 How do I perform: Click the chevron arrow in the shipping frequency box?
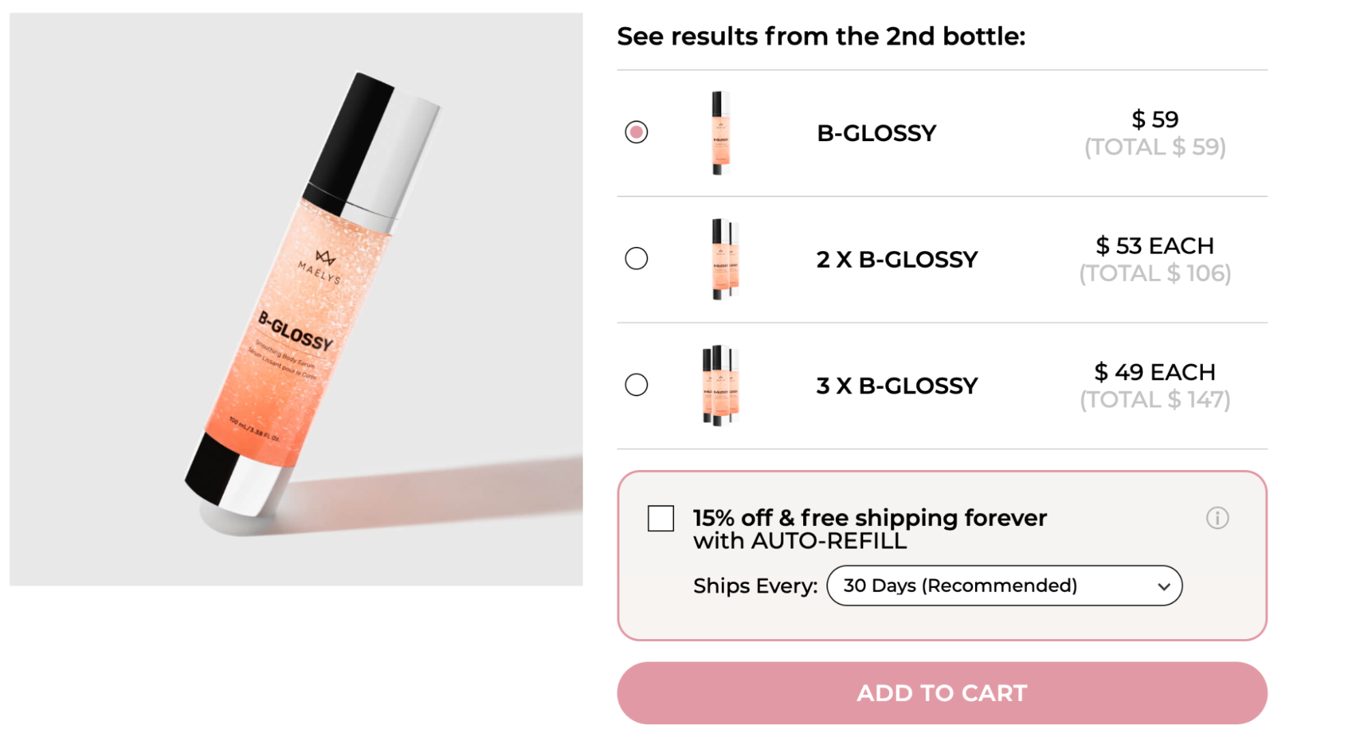click(x=1164, y=586)
